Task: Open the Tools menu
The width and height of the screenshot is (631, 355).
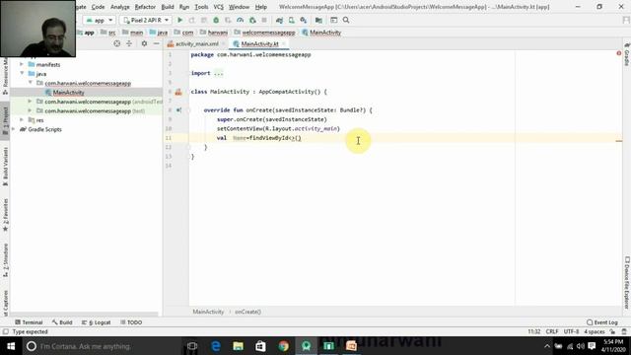Action: (x=201, y=7)
